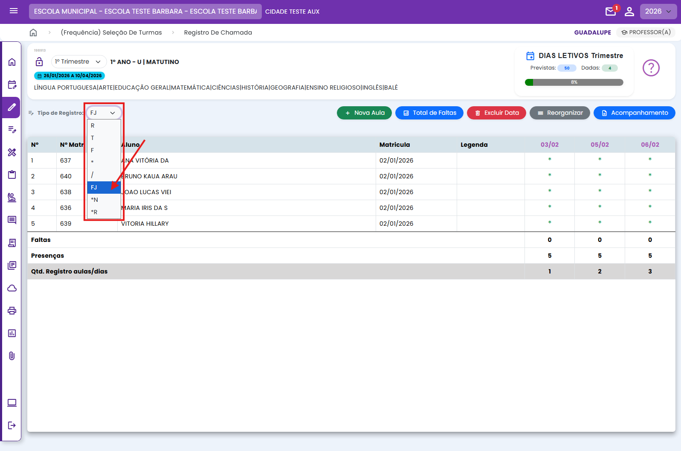
Task: Open the hamburger menu in top bar
Action: pyautogui.click(x=14, y=11)
